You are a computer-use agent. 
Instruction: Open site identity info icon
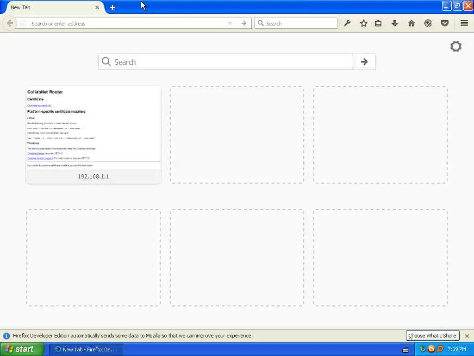pyautogui.click(x=23, y=23)
